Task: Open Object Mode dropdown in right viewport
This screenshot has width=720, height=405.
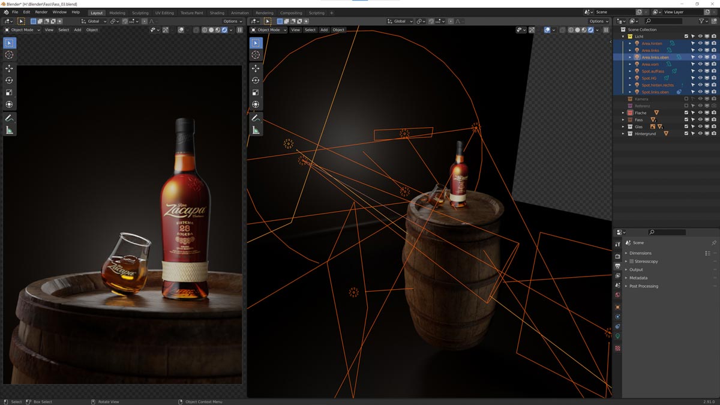Action: [x=269, y=30]
